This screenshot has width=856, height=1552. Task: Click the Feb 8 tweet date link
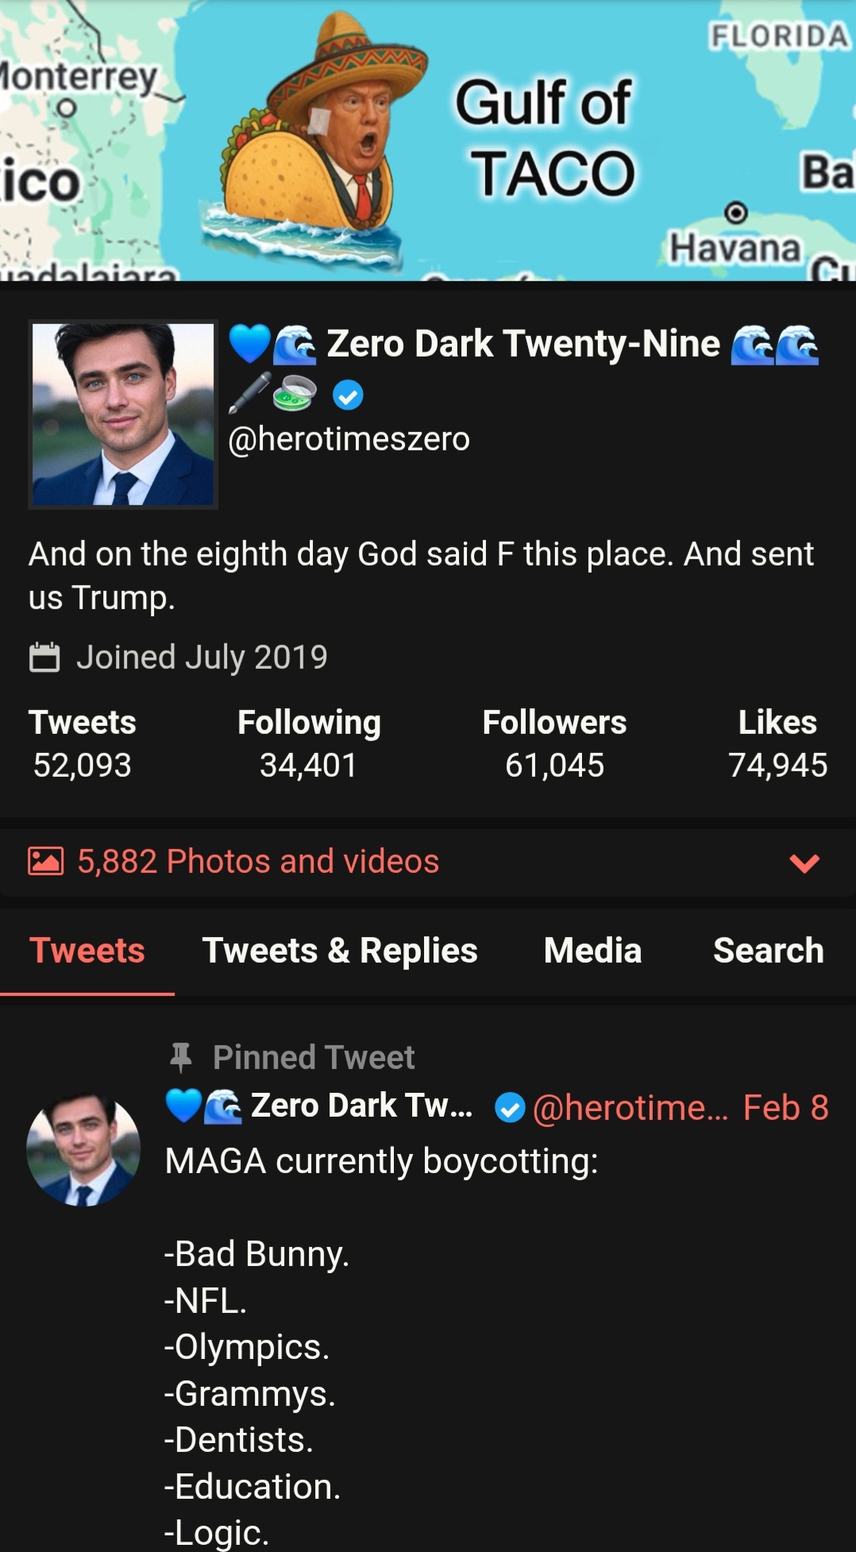[x=785, y=1107]
